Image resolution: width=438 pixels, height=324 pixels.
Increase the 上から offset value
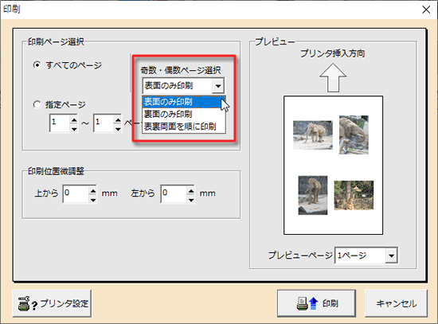[x=92, y=190]
